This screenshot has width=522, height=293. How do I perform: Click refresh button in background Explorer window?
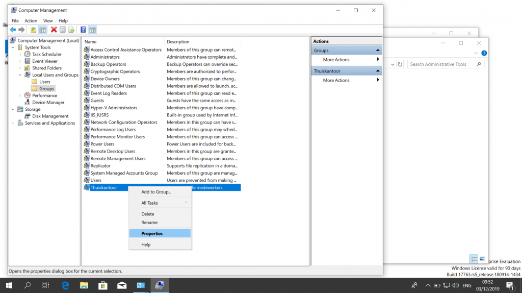click(x=400, y=64)
